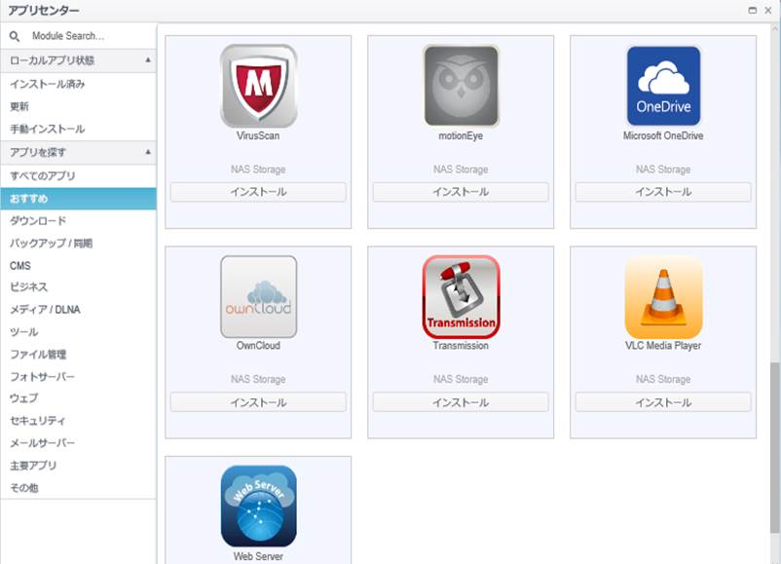Go to 手動インストール
The width and height of the screenshot is (781, 564).
[78, 129]
